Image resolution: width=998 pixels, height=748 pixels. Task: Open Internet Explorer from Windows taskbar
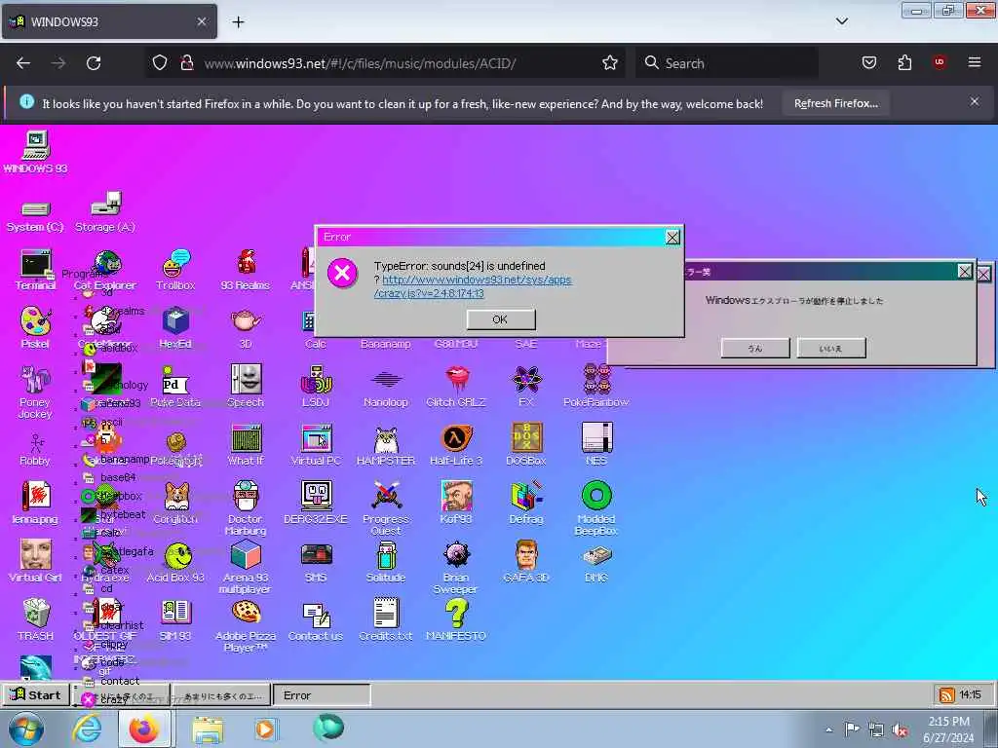[x=87, y=729]
